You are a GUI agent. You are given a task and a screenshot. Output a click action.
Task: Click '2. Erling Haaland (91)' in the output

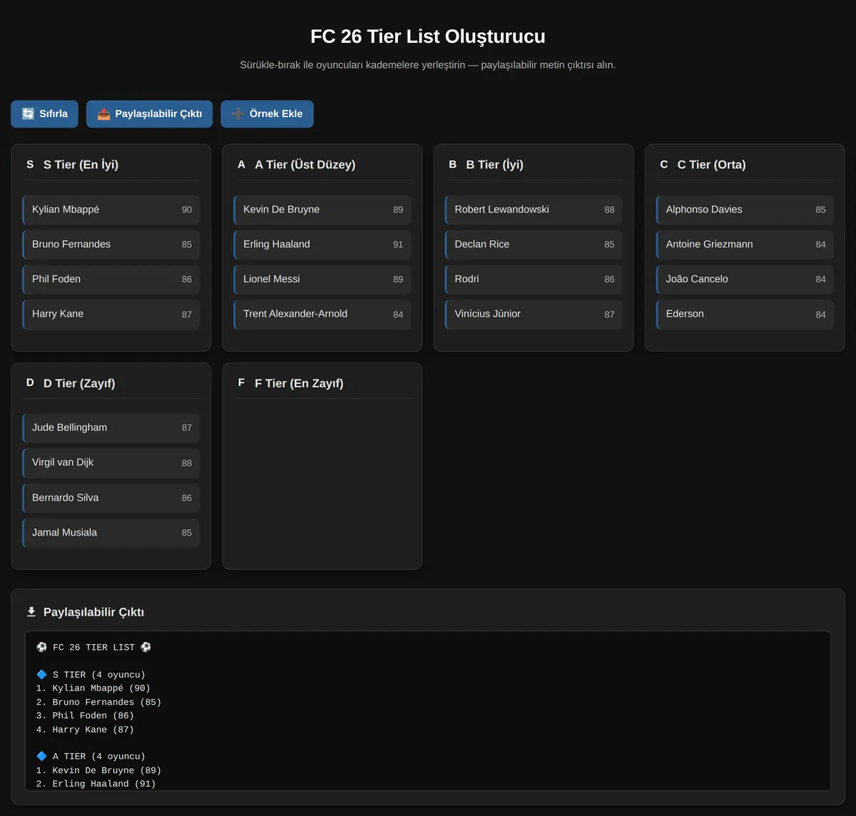[x=96, y=784]
